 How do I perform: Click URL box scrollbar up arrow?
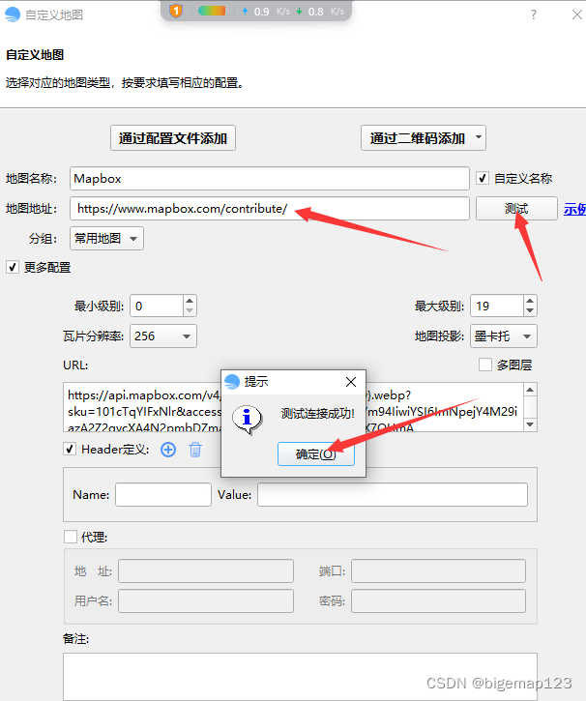click(x=530, y=390)
